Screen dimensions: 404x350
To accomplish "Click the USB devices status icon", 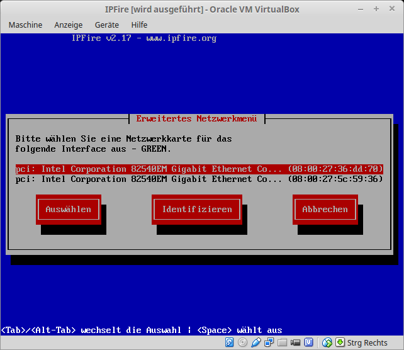I will pyautogui.click(x=256, y=342).
